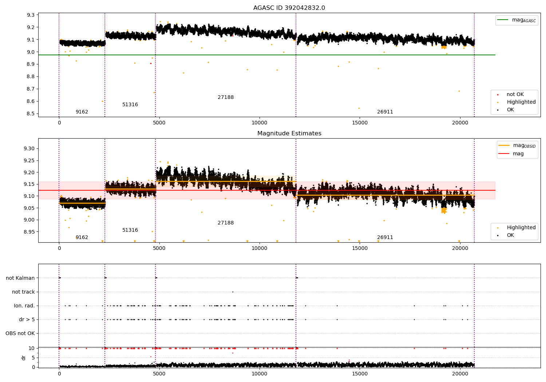Click obsid label 26911 in Magnitude Estimates plot
The width and height of the screenshot is (546, 382).
click(x=385, y=238)
